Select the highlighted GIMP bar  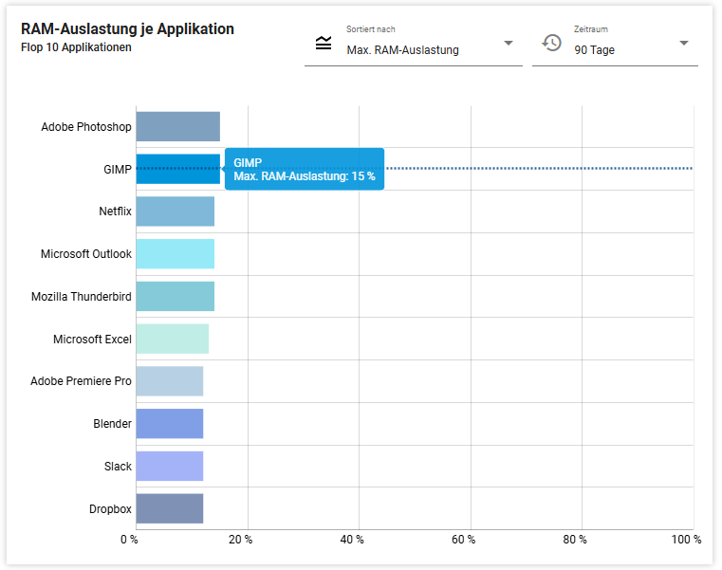(x=177, y=169)
